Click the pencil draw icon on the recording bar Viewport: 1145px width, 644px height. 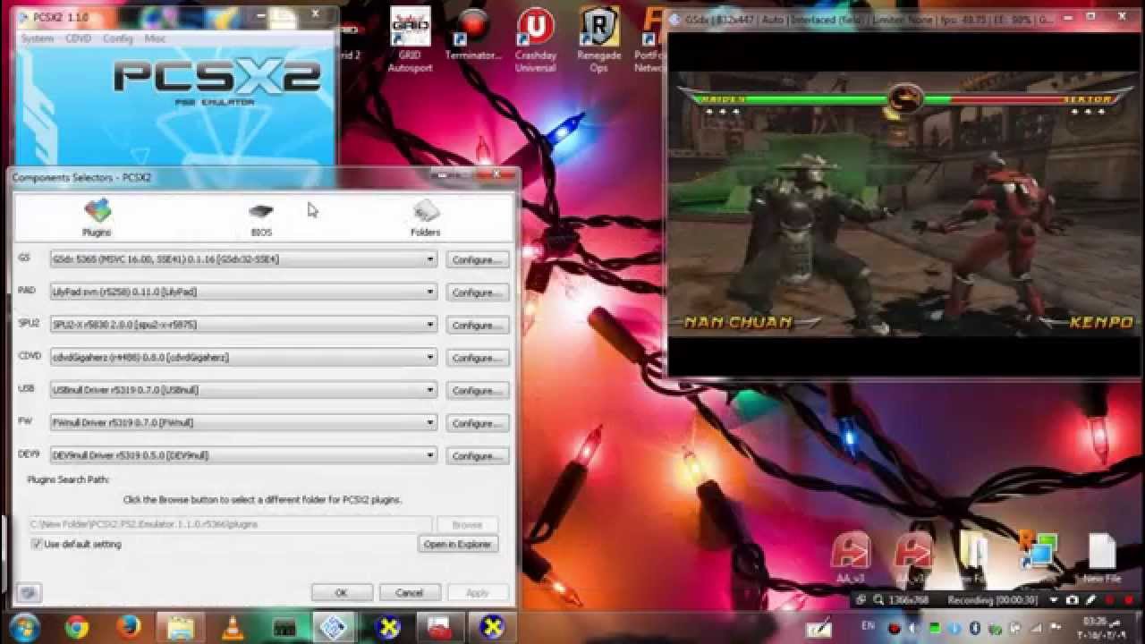point(1090,600)
